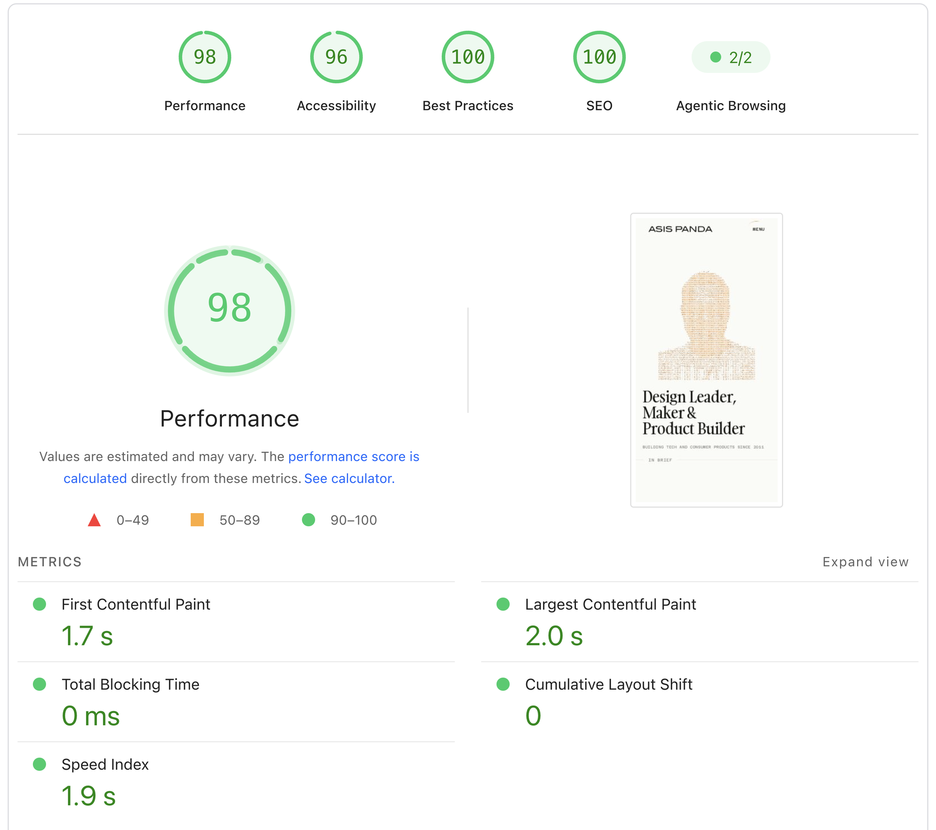Open the Asis Panda page screenshot thumbnail
Image resolution: width=936 pixels, height=830 pixels.
[x=706, y=360]
